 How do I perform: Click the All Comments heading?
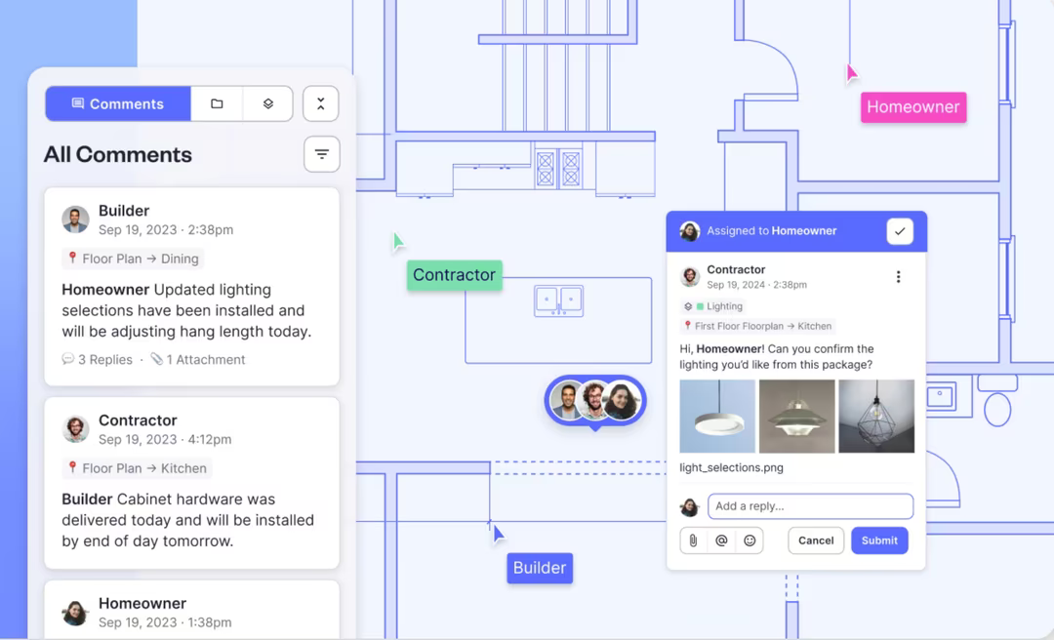[118, 154]
